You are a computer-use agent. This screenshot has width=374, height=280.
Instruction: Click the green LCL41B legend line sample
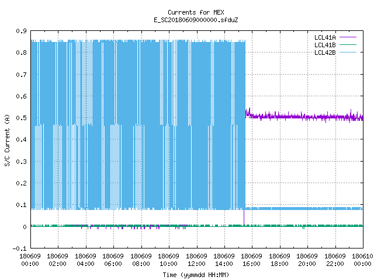click(x=348, y=45)
